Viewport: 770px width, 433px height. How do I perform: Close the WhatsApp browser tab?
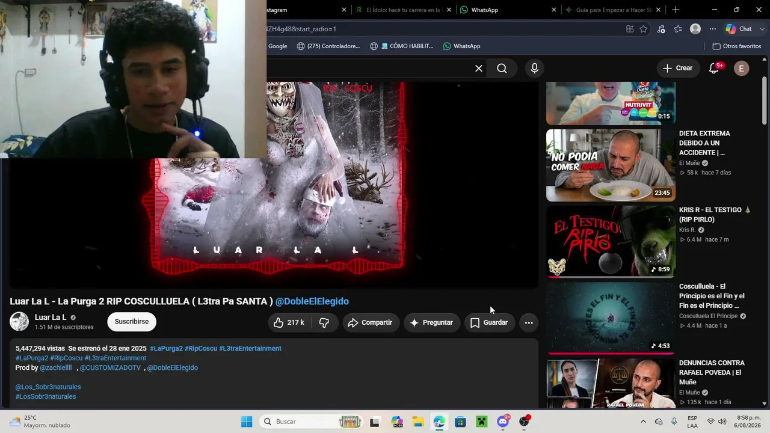coord(553,10)
